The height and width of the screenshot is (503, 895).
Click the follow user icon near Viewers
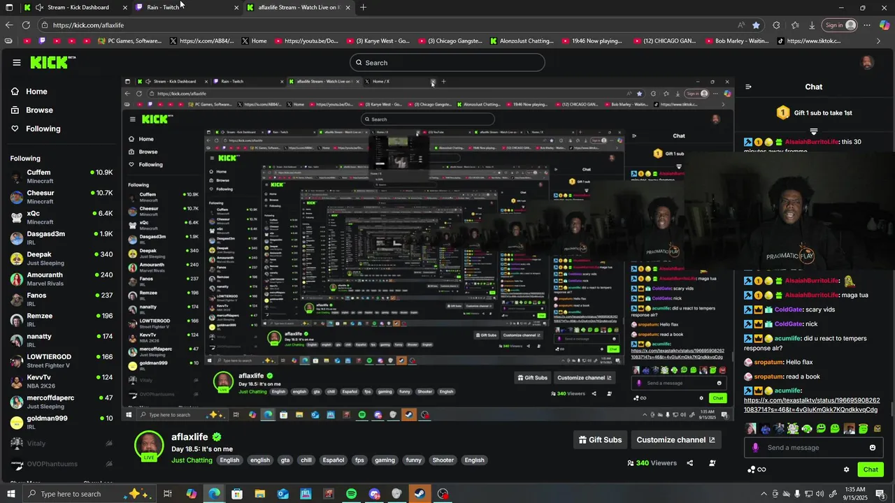[713, 462]
